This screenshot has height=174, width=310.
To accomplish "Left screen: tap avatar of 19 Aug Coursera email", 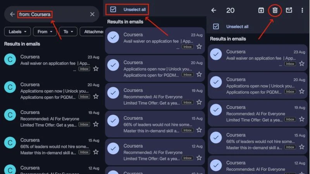I will (10, 115).
